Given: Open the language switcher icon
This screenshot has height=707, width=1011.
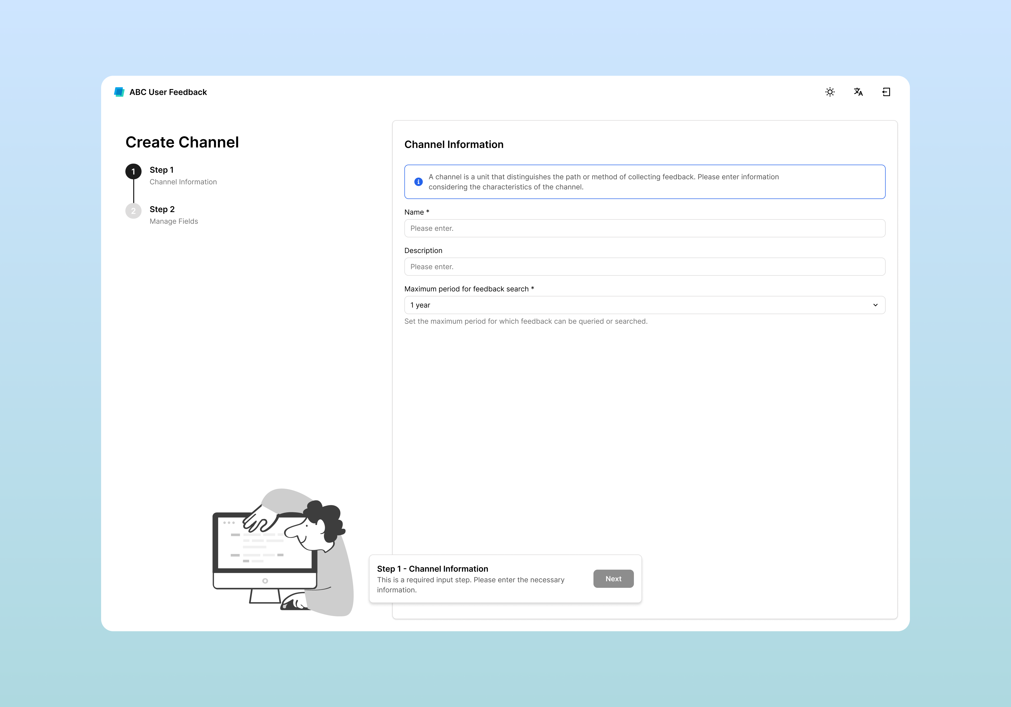Looking at the screenshot, I should (858, 92).
